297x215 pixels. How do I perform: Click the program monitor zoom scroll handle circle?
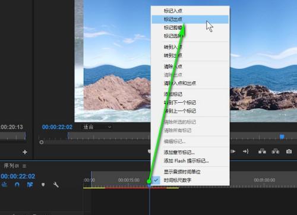[x=42, y=142]
